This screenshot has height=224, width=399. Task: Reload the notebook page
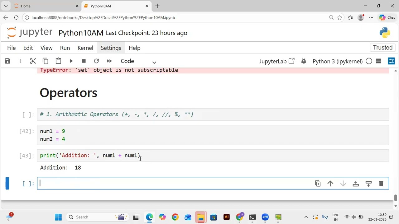click(x=17, y=17)
